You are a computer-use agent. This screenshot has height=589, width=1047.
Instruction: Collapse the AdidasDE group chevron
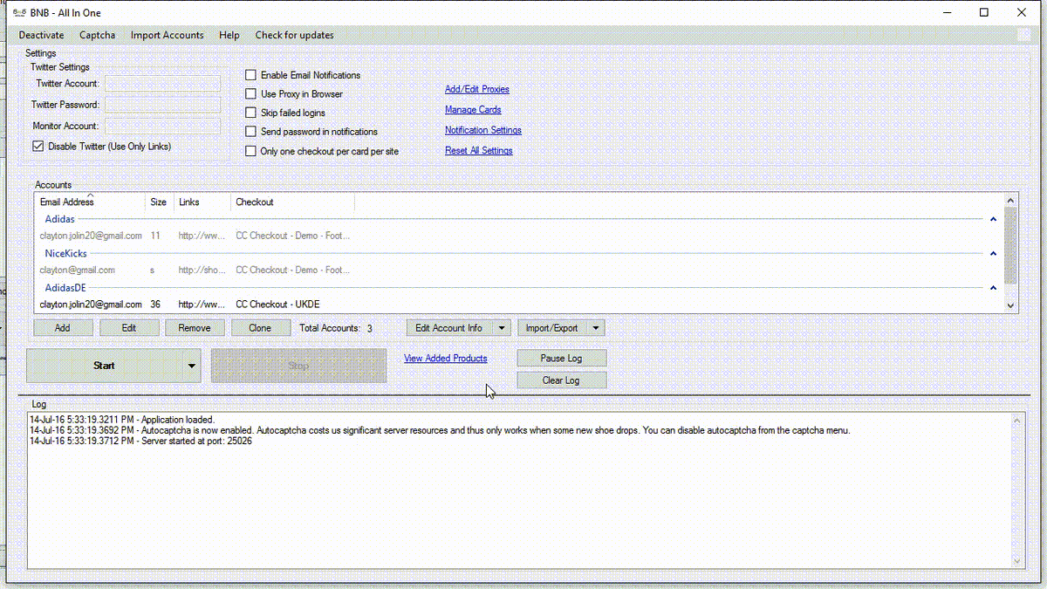pos(993,287)
